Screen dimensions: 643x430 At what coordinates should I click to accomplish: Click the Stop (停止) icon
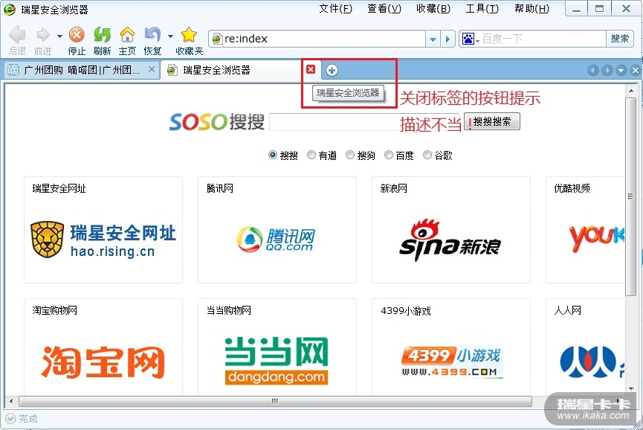pos(77,35)
